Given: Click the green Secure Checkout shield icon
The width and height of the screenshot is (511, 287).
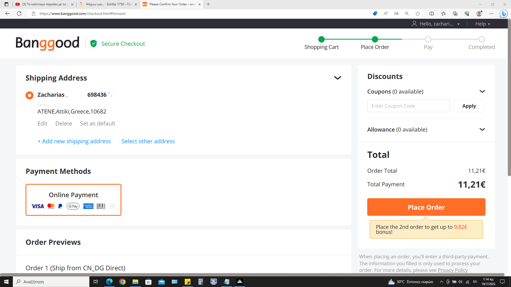Looking at the screenshot, I should (94, 44).
